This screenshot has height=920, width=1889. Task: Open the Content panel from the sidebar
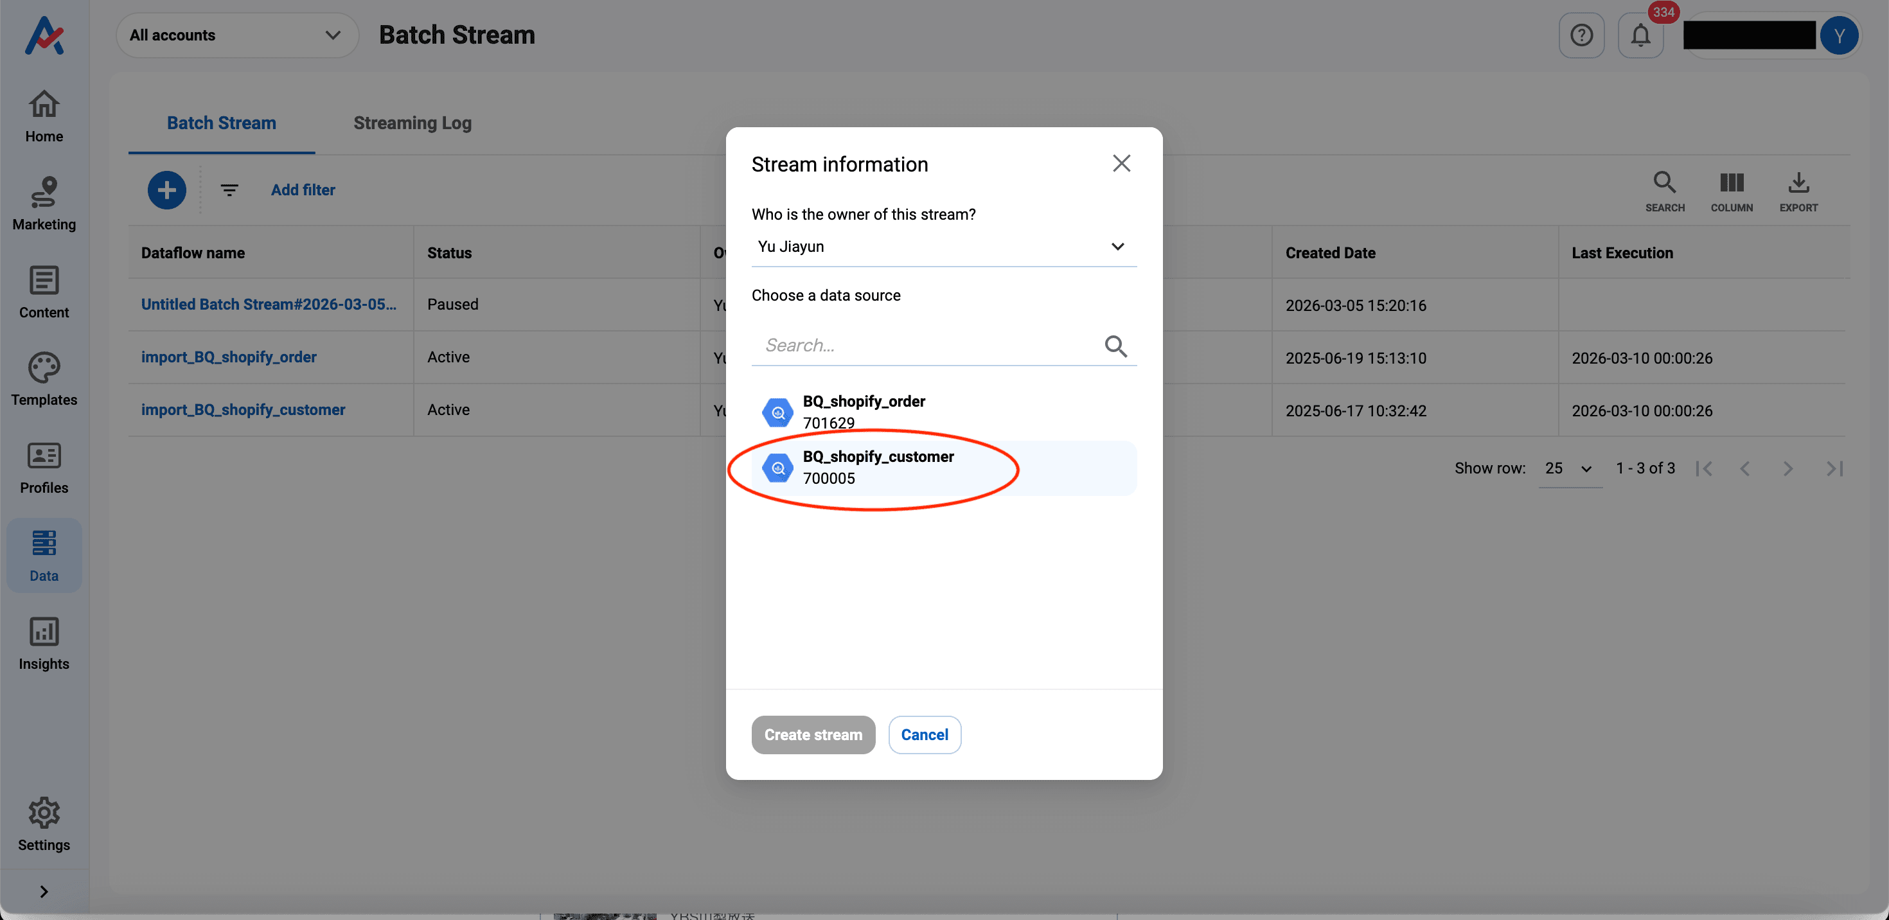point(43,292)
